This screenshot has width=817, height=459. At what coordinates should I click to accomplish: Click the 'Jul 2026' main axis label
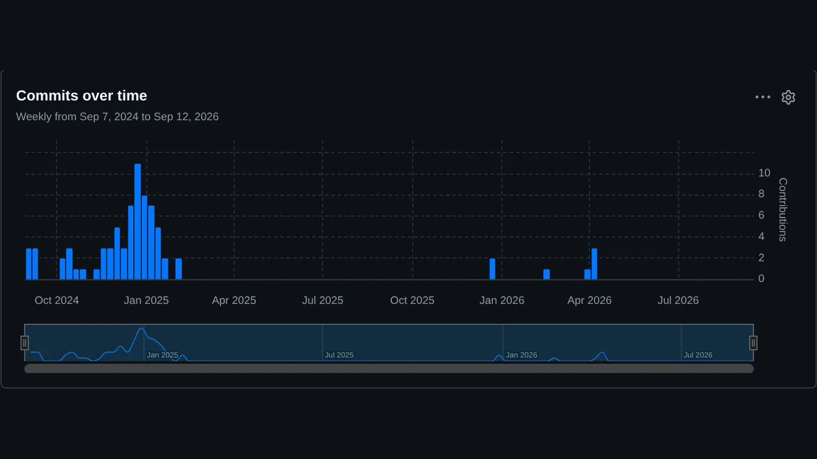pyautogui.click(x=678, y=300)
